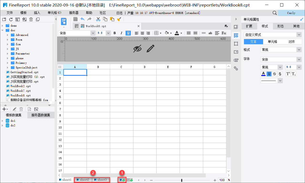Click the Carly user button
305x183 pixels.
point(291,13)
